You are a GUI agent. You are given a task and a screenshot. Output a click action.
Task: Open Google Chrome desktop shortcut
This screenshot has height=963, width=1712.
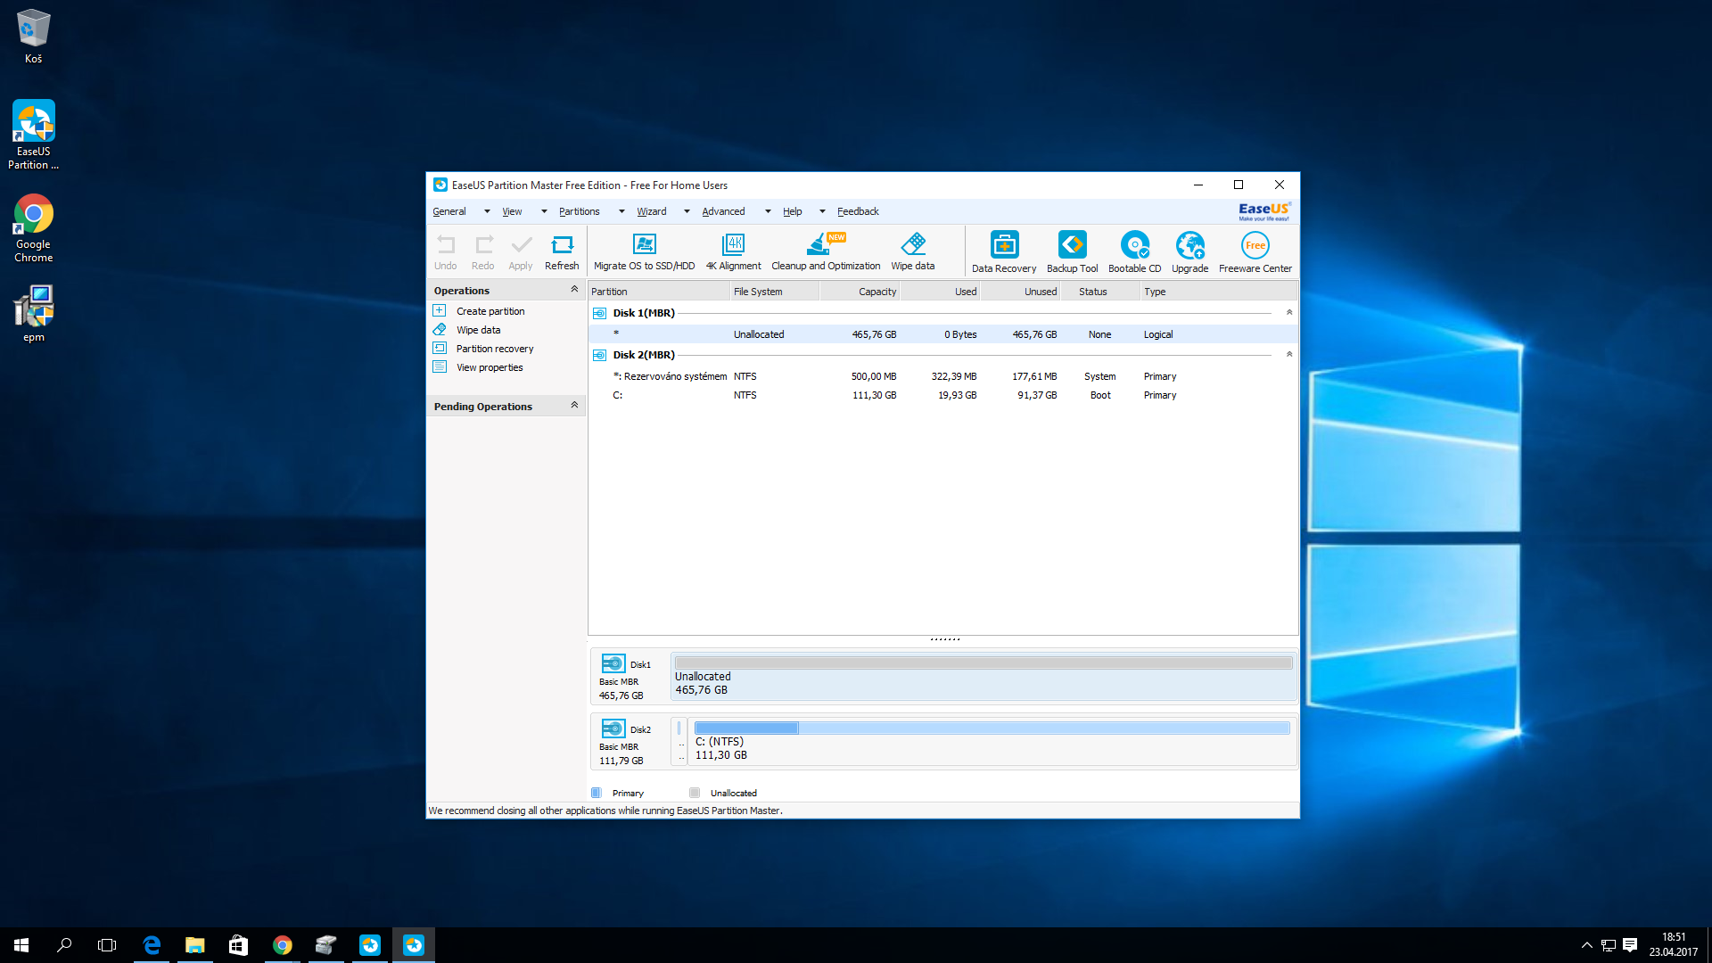pos(34,228)
